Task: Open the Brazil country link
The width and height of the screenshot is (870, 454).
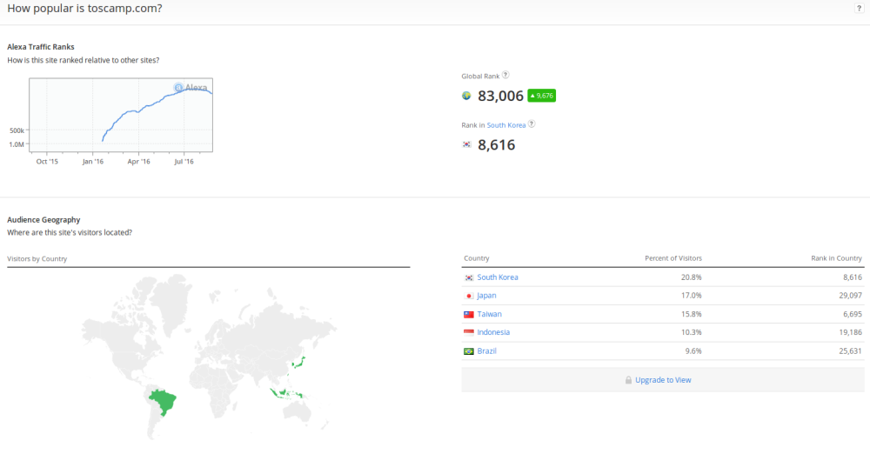Action: tap(486, 351)
